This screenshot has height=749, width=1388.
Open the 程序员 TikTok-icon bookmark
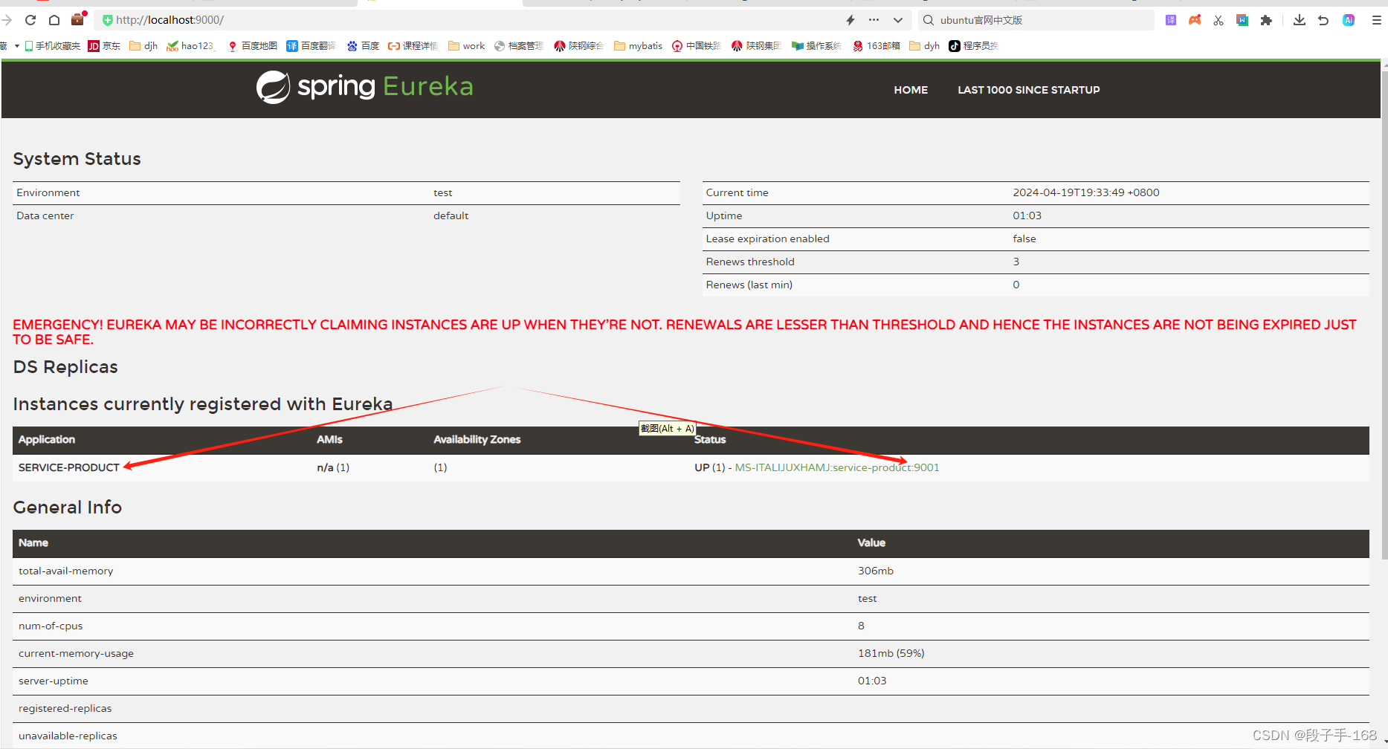coord(973,46)
